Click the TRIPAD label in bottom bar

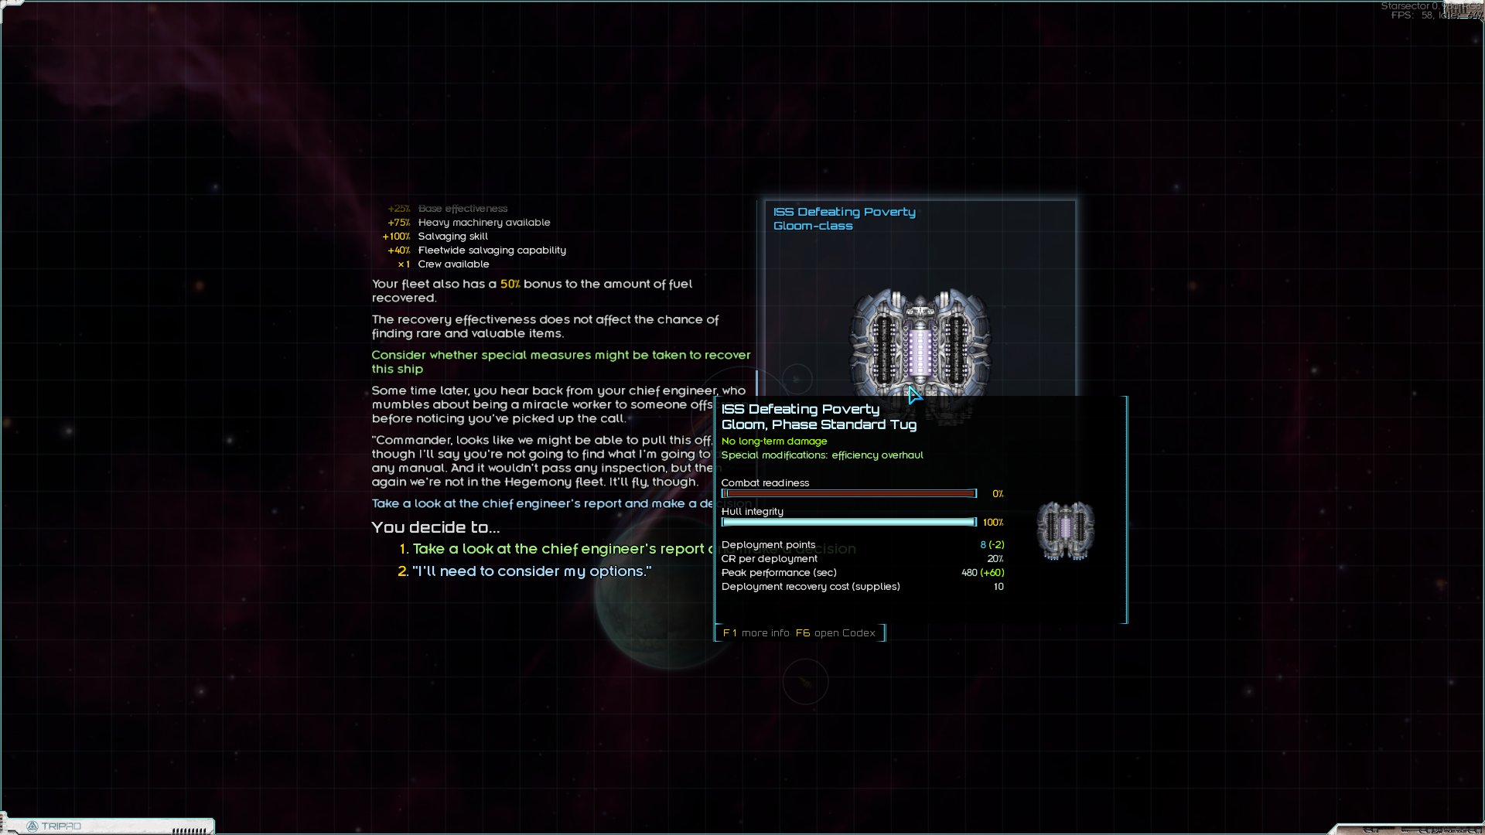61,826
